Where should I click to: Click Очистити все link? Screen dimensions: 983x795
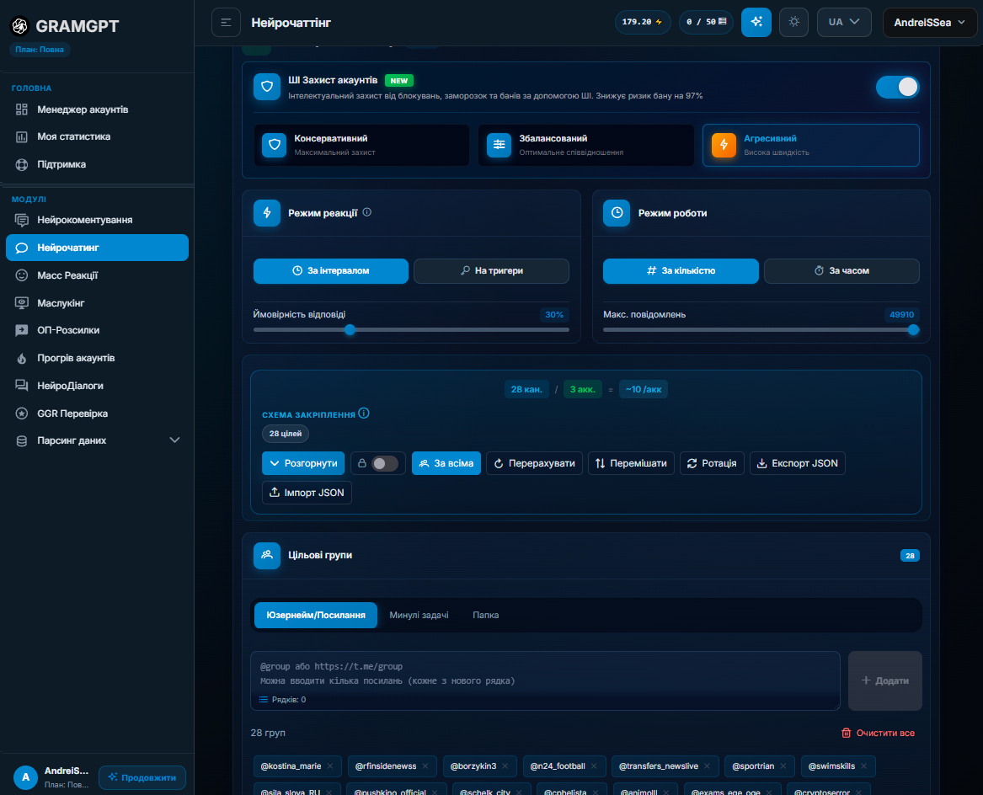click(x=878, y=733)
